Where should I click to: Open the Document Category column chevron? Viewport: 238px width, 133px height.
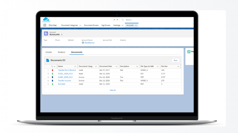pyautogui.click(x=96, y=67)
